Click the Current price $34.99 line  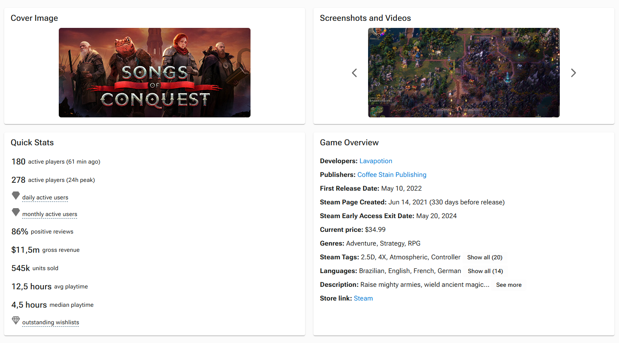pos(353,230)
